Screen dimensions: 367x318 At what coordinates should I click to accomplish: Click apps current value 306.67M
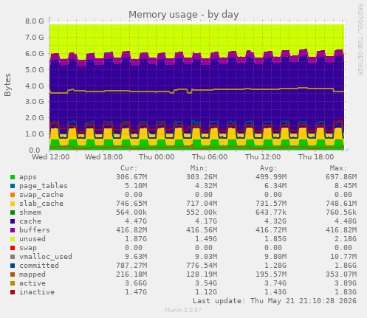(x=131, y=177)
